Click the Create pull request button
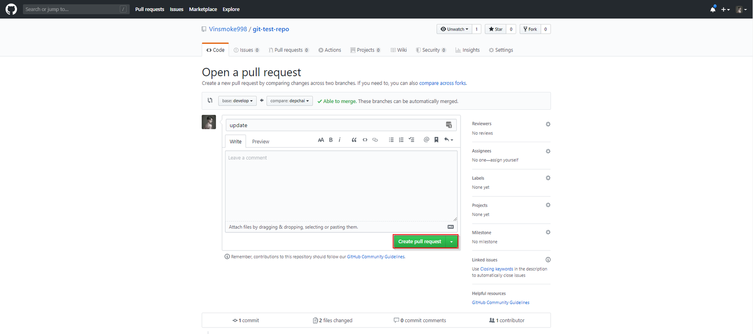 click(420, 242)
